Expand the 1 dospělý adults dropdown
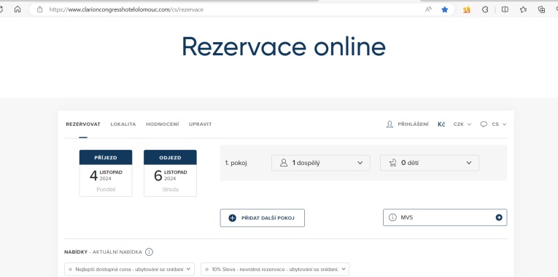This screenshot has width=558, height=277. 321,163
